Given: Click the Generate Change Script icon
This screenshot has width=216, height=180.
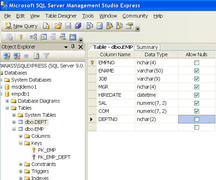Looking at the screenshot, I should coord(9,37).
